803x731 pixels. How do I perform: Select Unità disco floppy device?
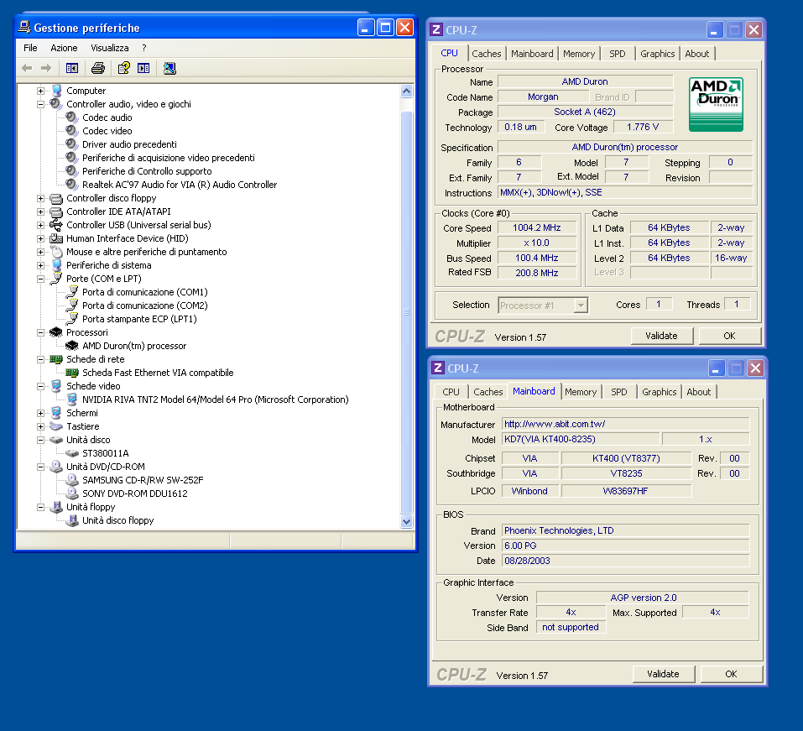tap(117, 520)
